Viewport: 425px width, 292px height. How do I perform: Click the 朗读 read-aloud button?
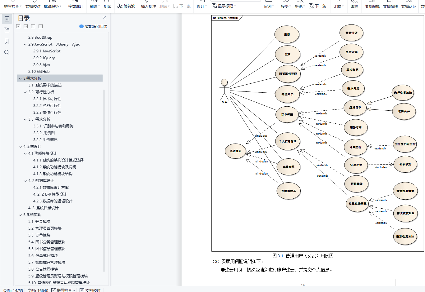(x=108, y=6)
